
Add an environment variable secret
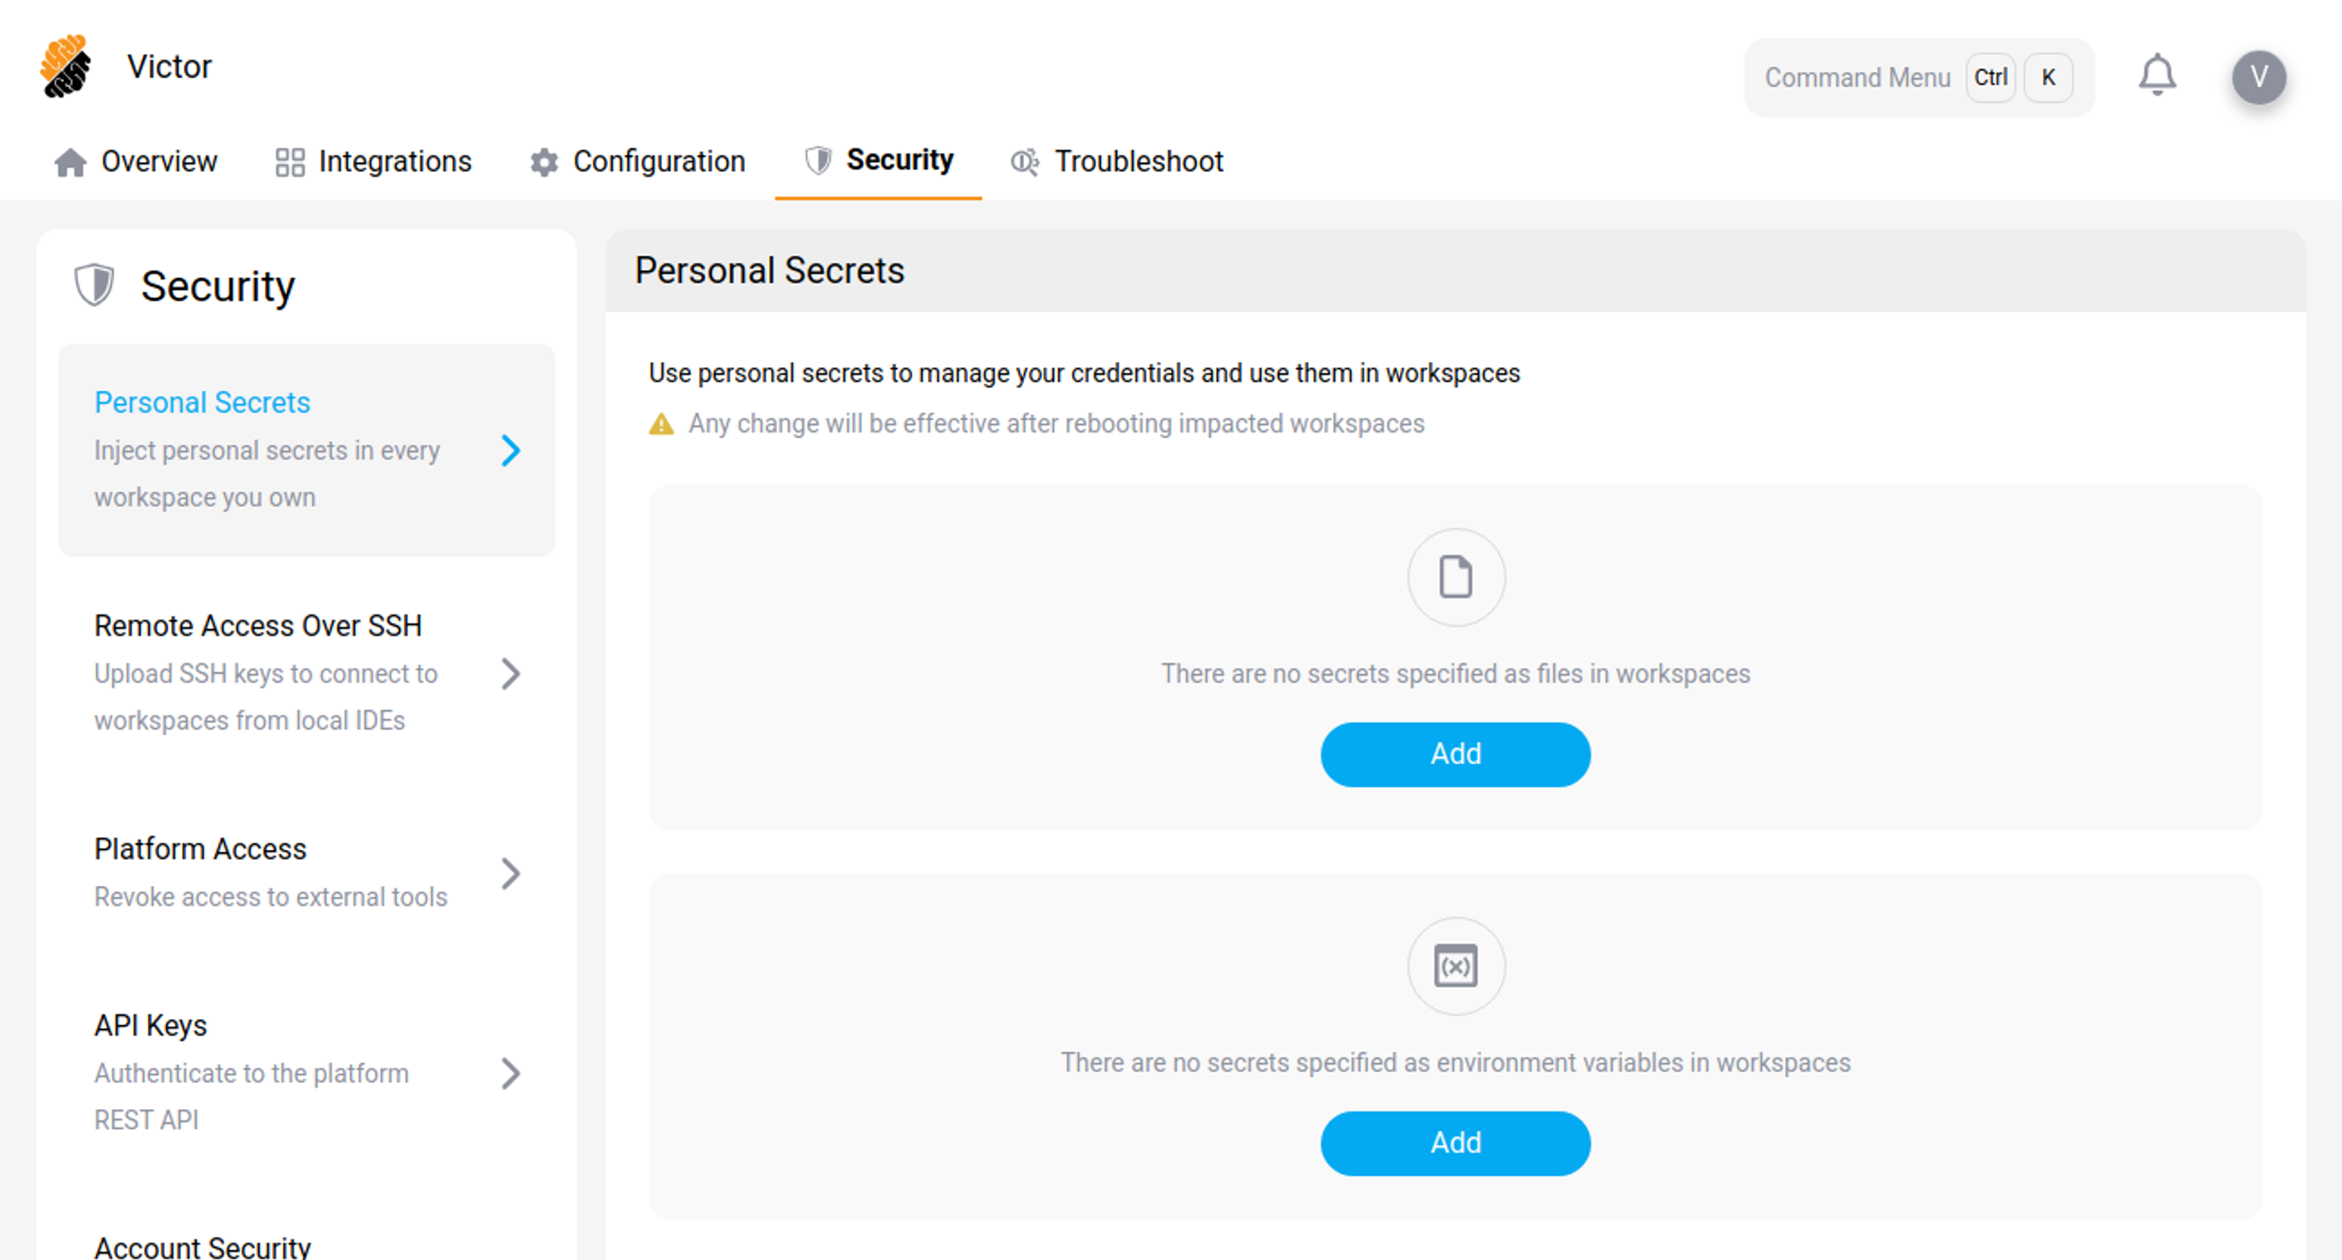pyautogui.click(x=1455, y=1143)
